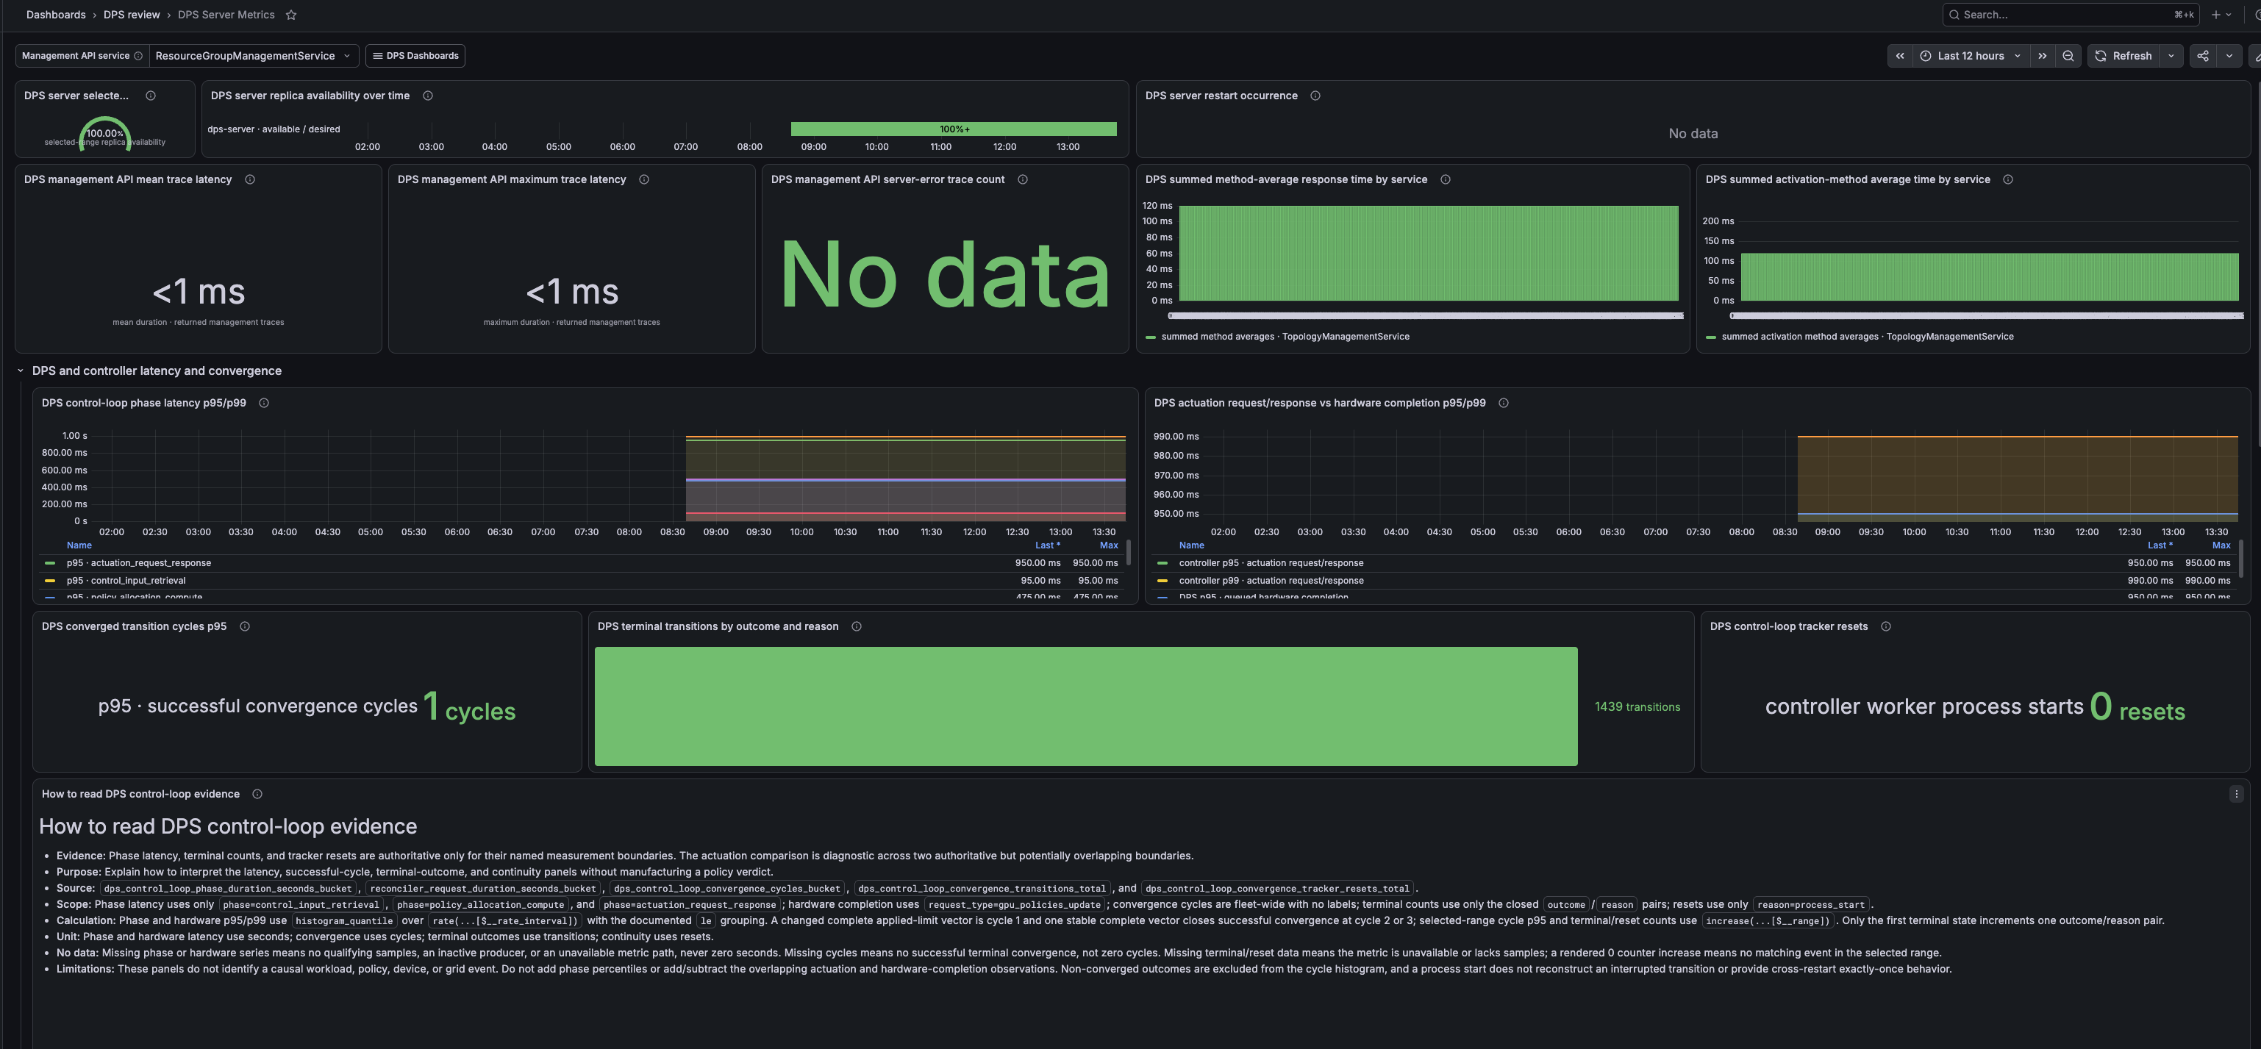This screenshot has height=1049, width=2261.
Task: Focus the Search input field
Action: pyautogui.click(x=2071, y=15)
